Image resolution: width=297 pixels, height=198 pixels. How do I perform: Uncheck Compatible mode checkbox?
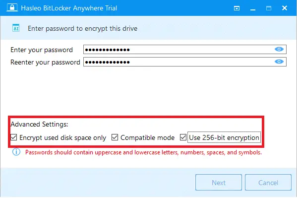(115, 137)
